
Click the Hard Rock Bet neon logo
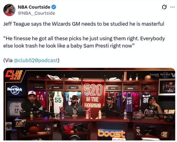15,90
